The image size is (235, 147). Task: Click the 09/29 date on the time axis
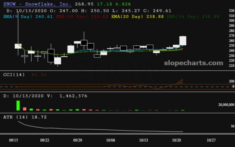pyautogui.click(x=77, y=140)
